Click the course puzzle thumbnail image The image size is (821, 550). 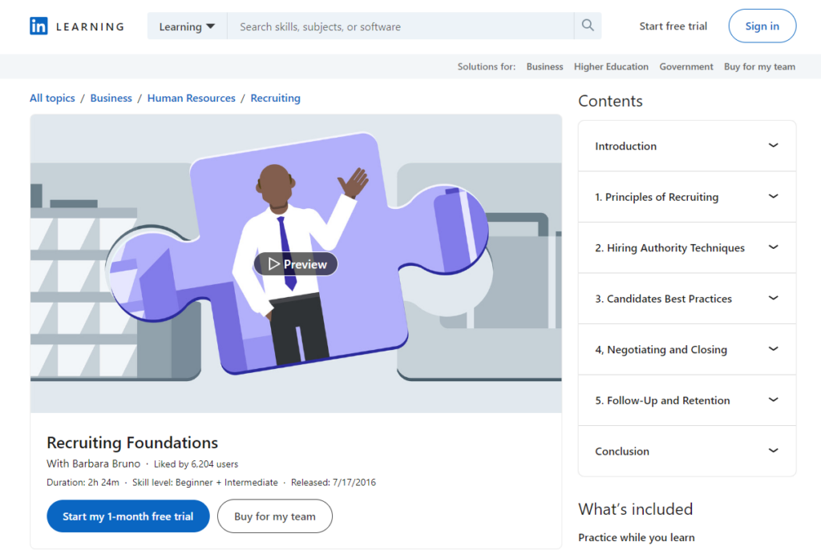tap(296, 263)
